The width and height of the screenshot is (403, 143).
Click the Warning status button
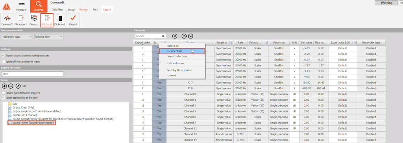click(386, 3)
